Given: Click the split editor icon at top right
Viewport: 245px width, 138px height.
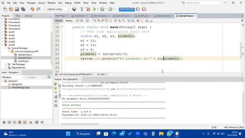Looking at the screenshot, I should (242, 20).
